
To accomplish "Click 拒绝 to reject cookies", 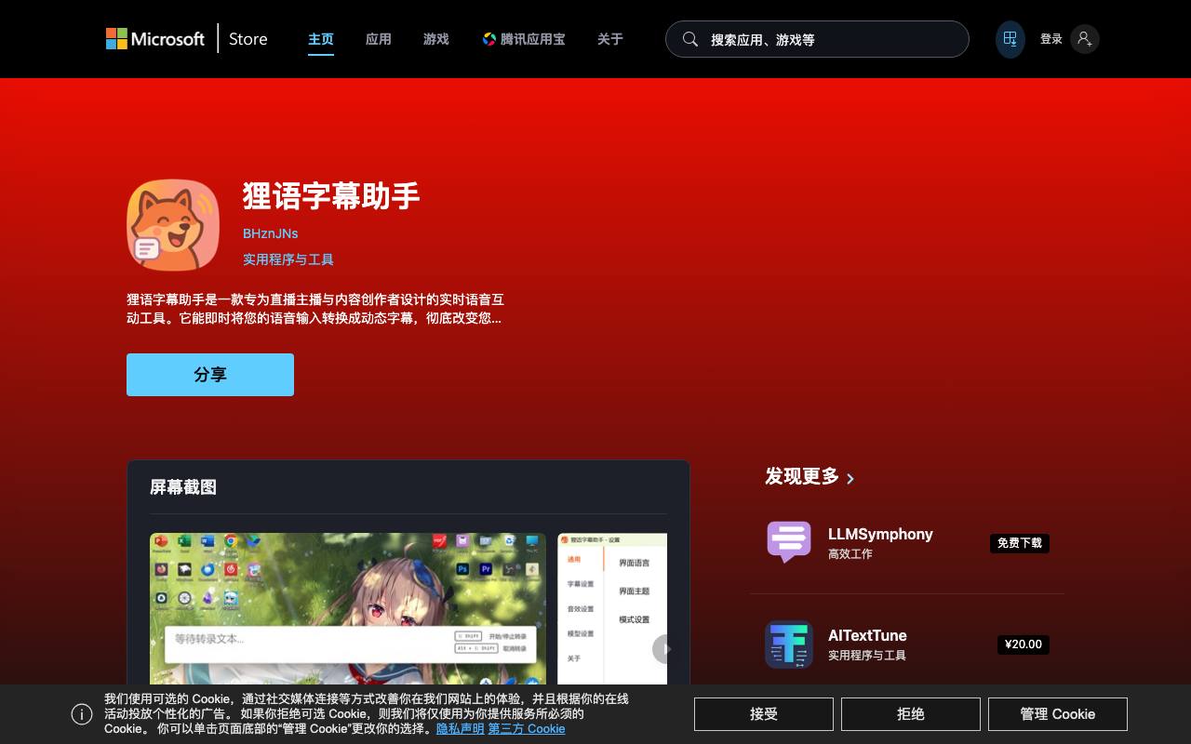I will point(911,714).
